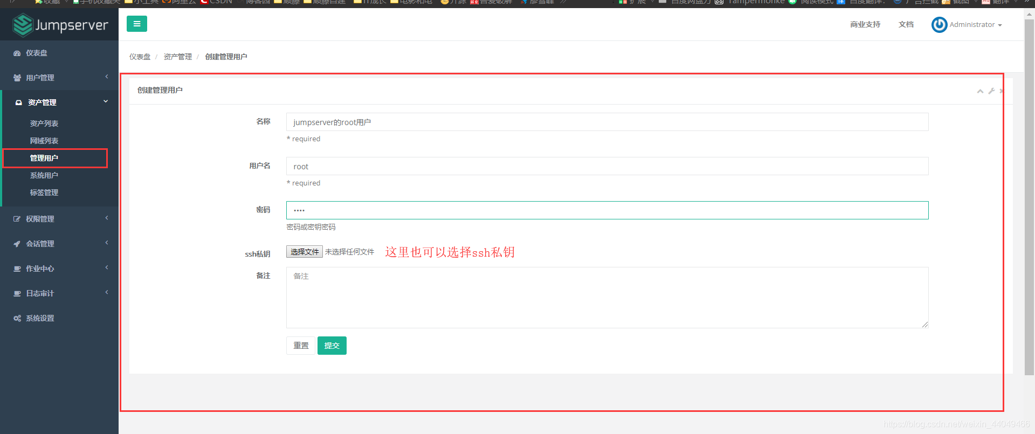Open 资产列表 in sidebar
The width and height of the screenshot is (1035, 434).
click(44, 123)
